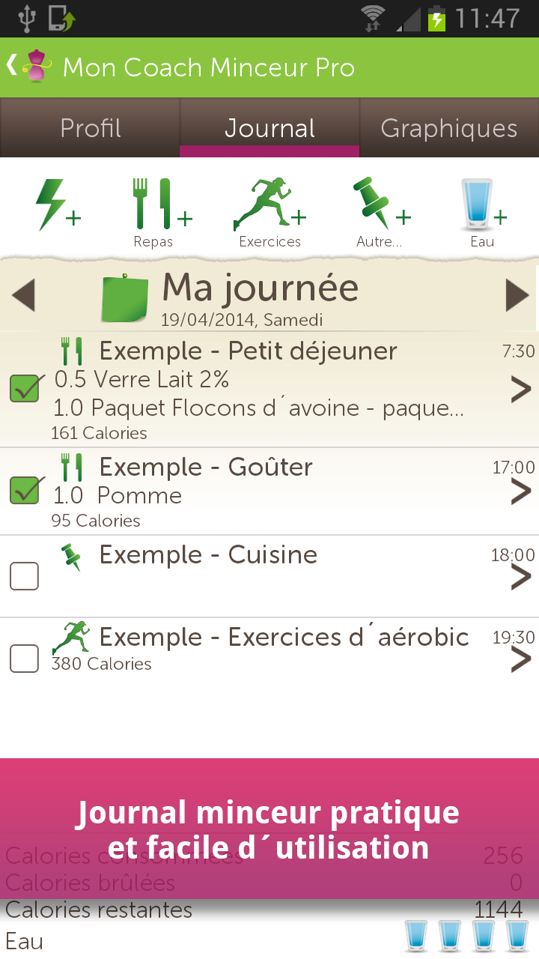Viewport: 539px width, 959px height.
Task: Go to next day with right arrow
Action: pyautogui.click(x=517, y=295)
